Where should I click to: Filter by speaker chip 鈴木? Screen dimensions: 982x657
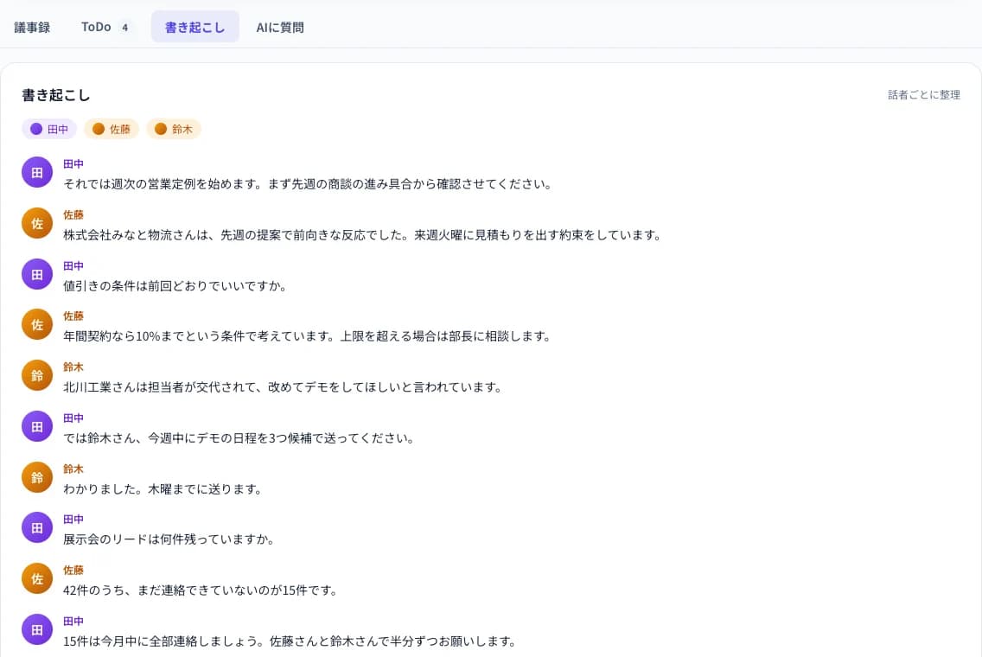coord(174,129)
